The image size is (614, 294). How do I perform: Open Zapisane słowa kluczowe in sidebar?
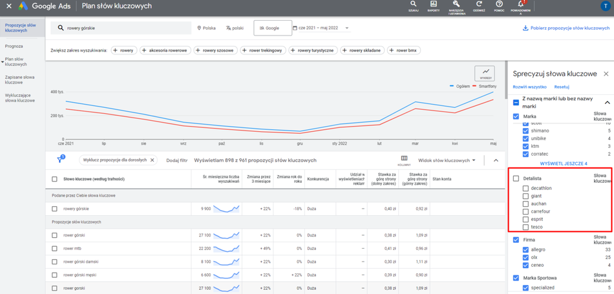tap(19, 79)
